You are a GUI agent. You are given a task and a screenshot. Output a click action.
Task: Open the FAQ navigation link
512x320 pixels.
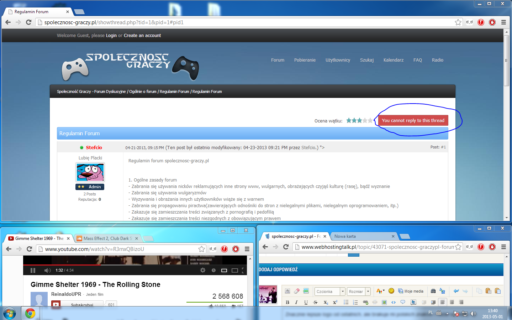point(418,60)
